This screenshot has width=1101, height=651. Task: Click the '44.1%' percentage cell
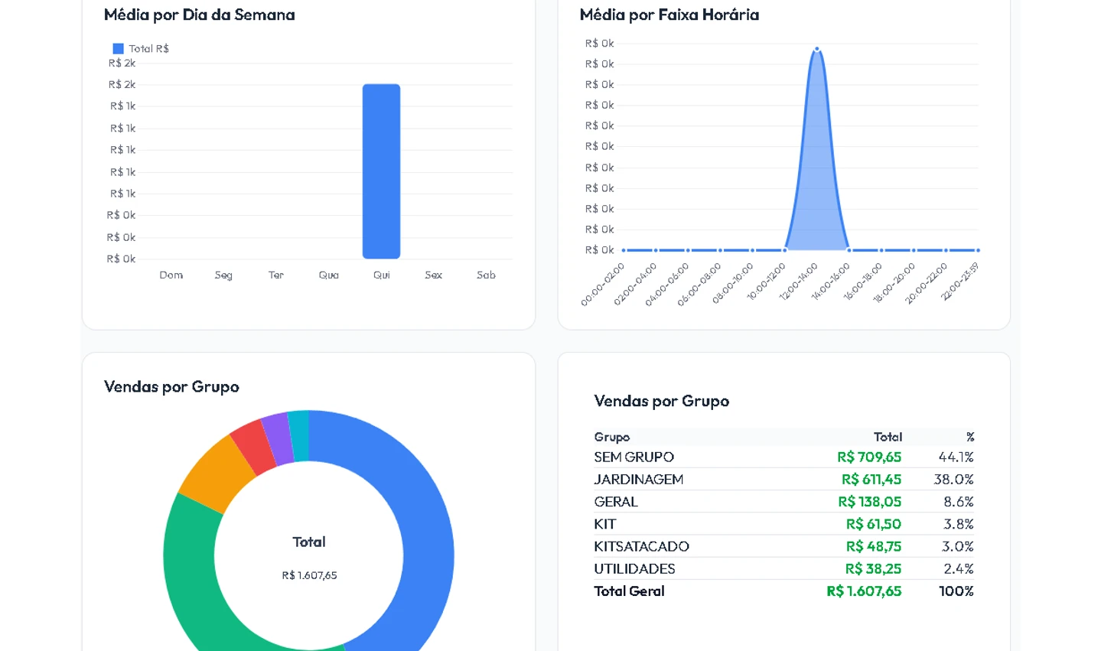[x=956, y=457]
